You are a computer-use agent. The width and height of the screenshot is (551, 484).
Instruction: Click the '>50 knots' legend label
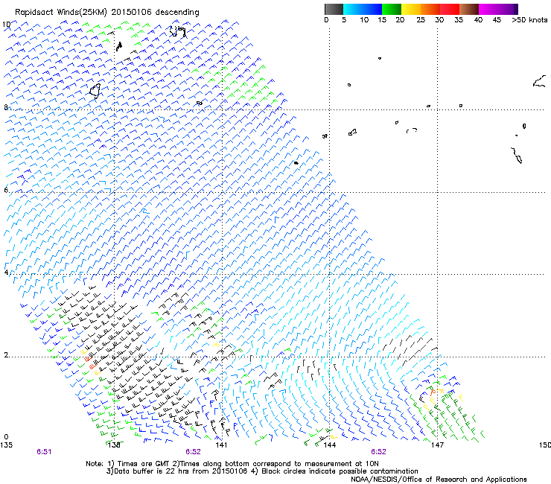pyautogui.click(x=529, y=20)
